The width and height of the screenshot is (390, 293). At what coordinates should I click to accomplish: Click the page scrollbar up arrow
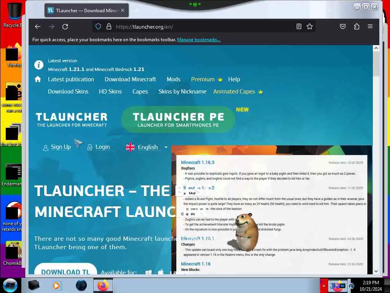[376, 48]
